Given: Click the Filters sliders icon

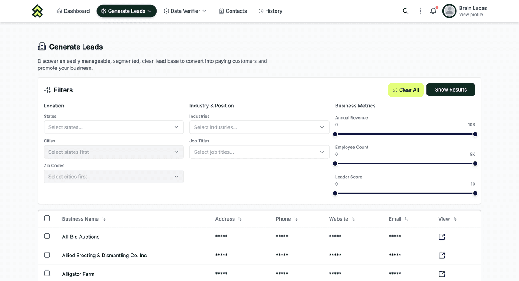Looking at the screenshot, I should pos(47,90).
